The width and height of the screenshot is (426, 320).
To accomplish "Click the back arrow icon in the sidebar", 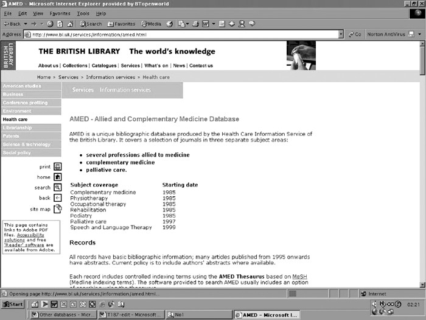I will [x=57, y=198].
